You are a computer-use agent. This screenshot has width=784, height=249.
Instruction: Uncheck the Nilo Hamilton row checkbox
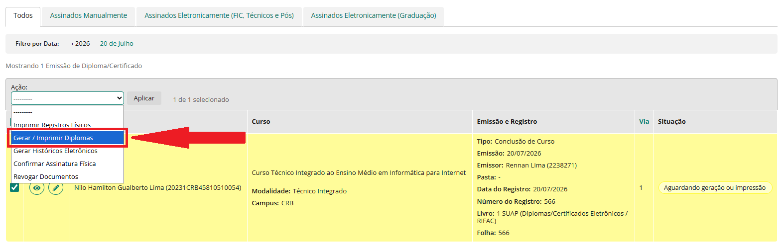14,187
